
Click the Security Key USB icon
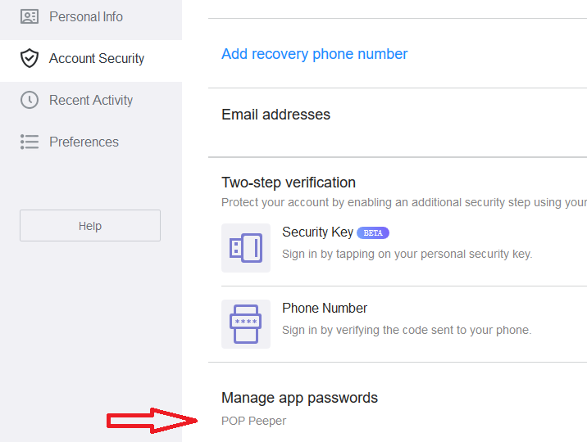click(x=246, y=248)
